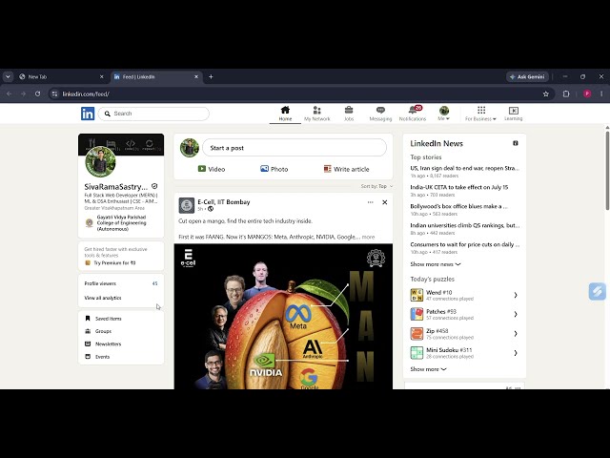Click the Write article icon
Screen dimensions: 610x458
(x=327, y=169)
